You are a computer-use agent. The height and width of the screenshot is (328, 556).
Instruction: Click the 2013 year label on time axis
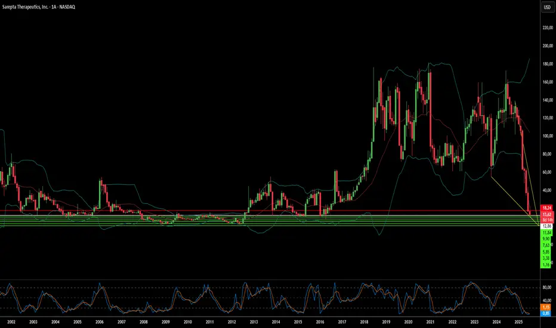click(254, 322)
